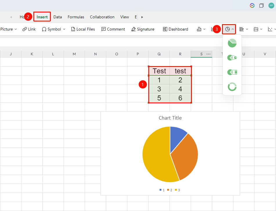The width and height of the screenshot is (276, 211).
Task: Click the Local Files toolbar item
Action: point(83,29)
